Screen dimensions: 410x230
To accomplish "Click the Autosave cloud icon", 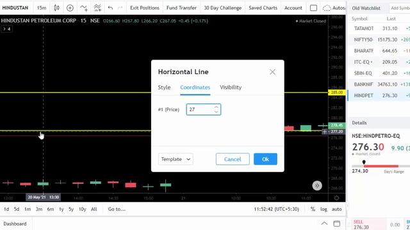I will [x=327, y=8].
